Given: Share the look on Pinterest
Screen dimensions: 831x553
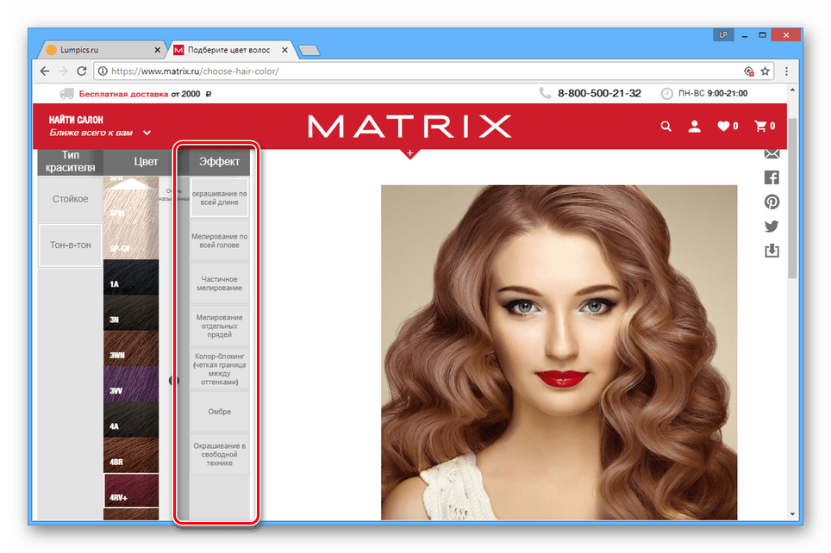Looking at the screenshot, I should (x=772, y=202).
